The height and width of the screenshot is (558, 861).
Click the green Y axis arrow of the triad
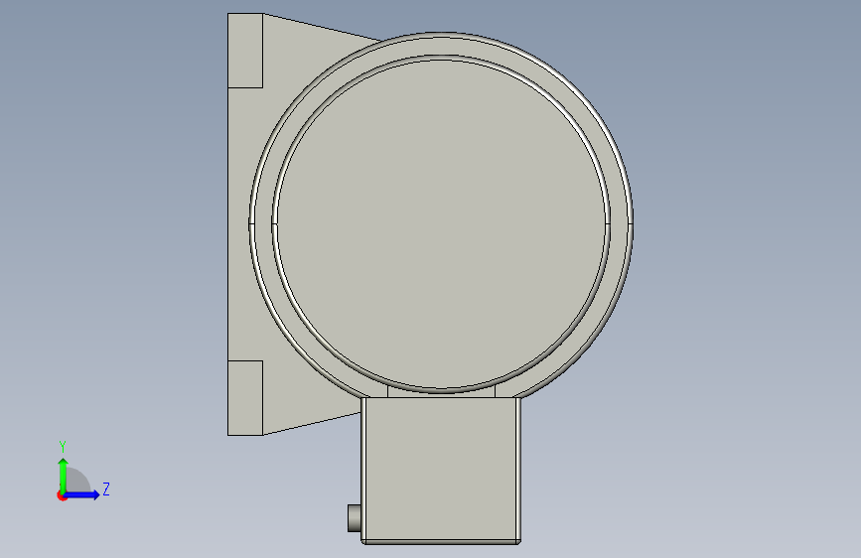pos(64,476)
